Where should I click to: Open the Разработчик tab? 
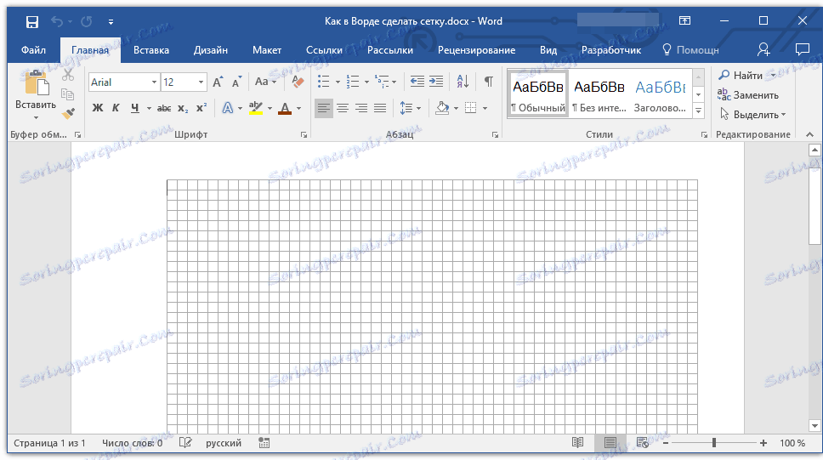pos(611,50)
